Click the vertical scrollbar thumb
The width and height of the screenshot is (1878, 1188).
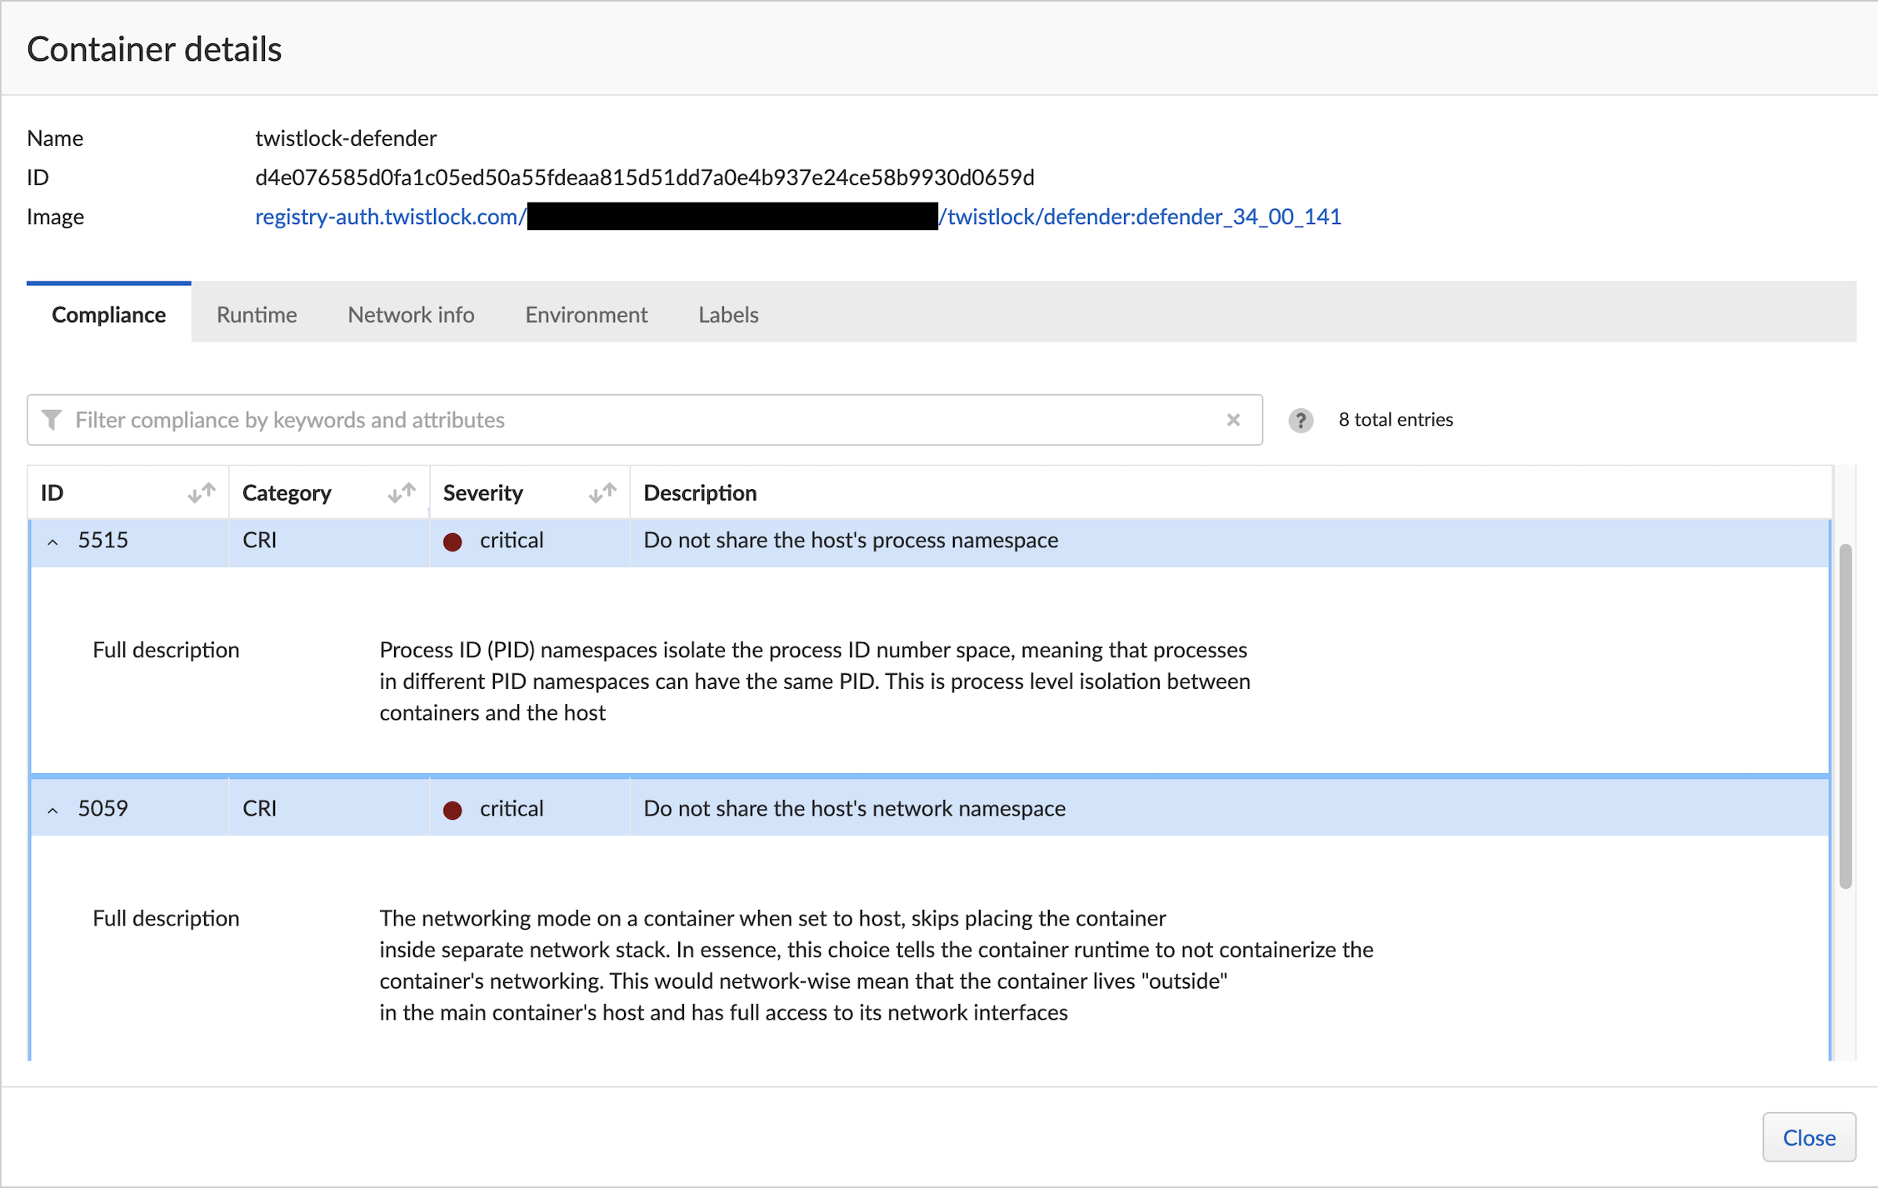point(1845,716)
